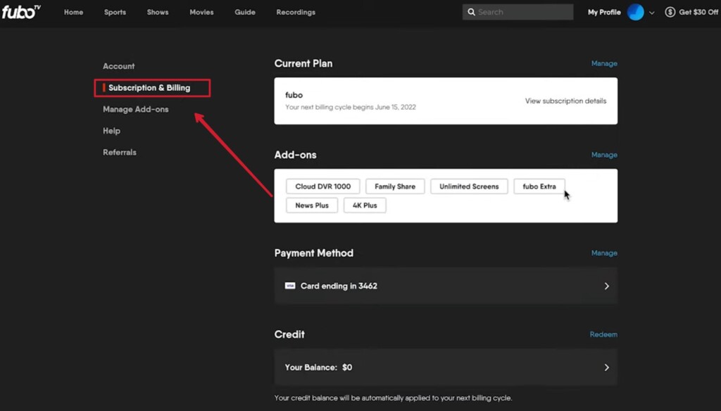Open the Sports section

point(115,12)
